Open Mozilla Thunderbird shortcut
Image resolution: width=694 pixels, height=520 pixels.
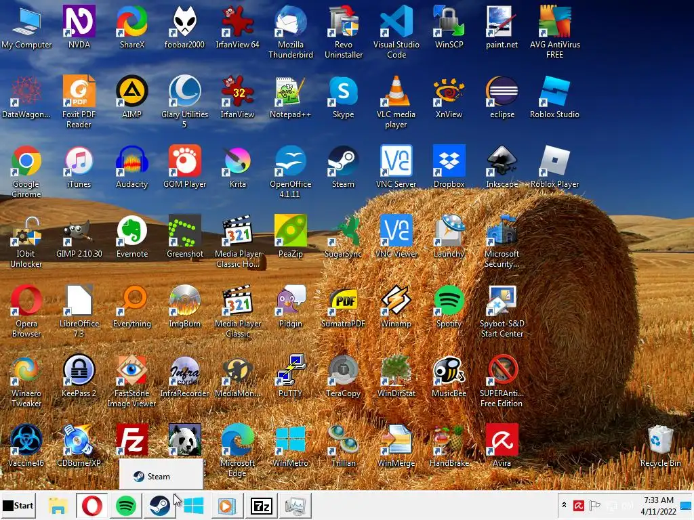click(290, 32)
